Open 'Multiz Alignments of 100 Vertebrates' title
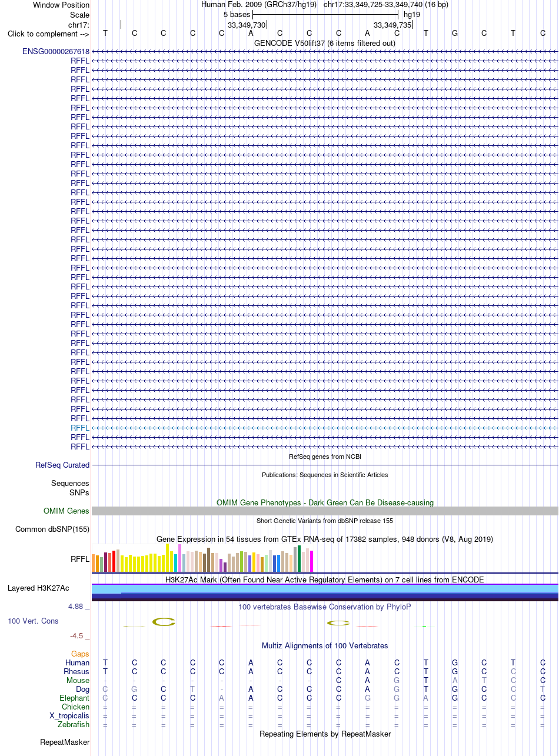This screenshot has width=559, height=756. click(325, 645)
